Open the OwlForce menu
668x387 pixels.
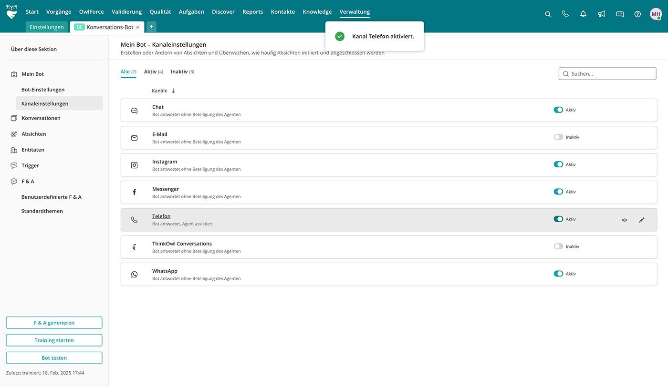point(91,12)
